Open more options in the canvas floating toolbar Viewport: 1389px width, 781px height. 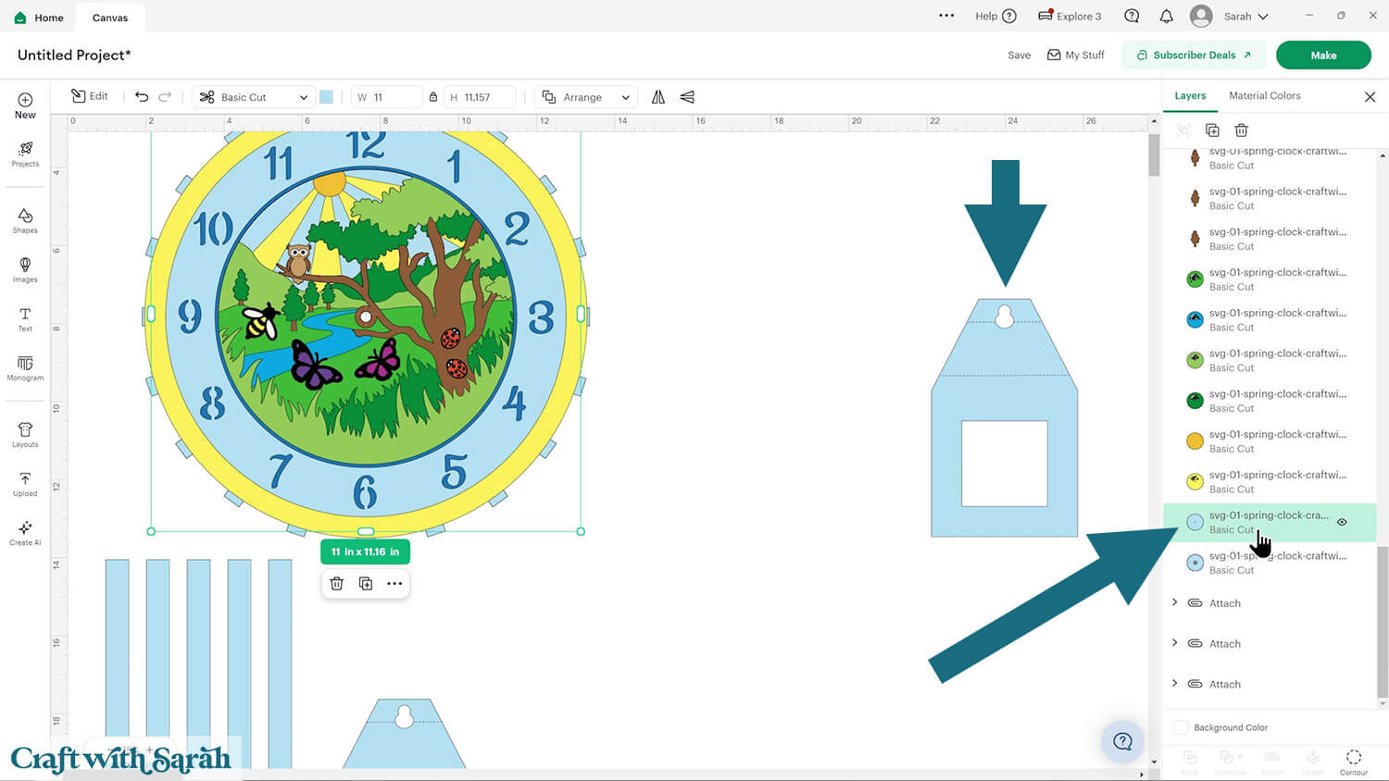point(394,584)
